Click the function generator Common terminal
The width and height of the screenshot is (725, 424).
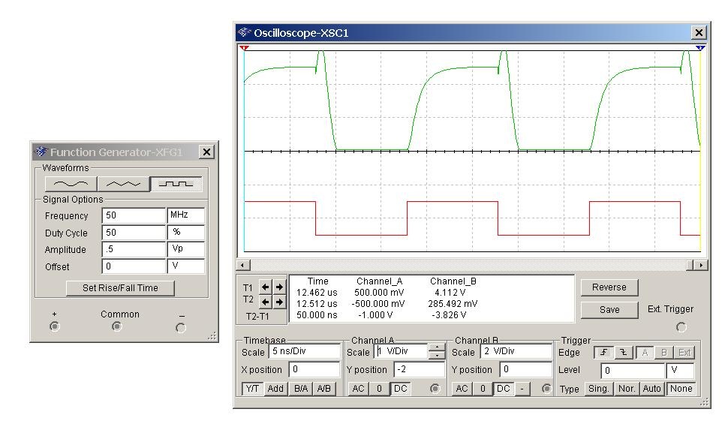click(x=116, y=327)
